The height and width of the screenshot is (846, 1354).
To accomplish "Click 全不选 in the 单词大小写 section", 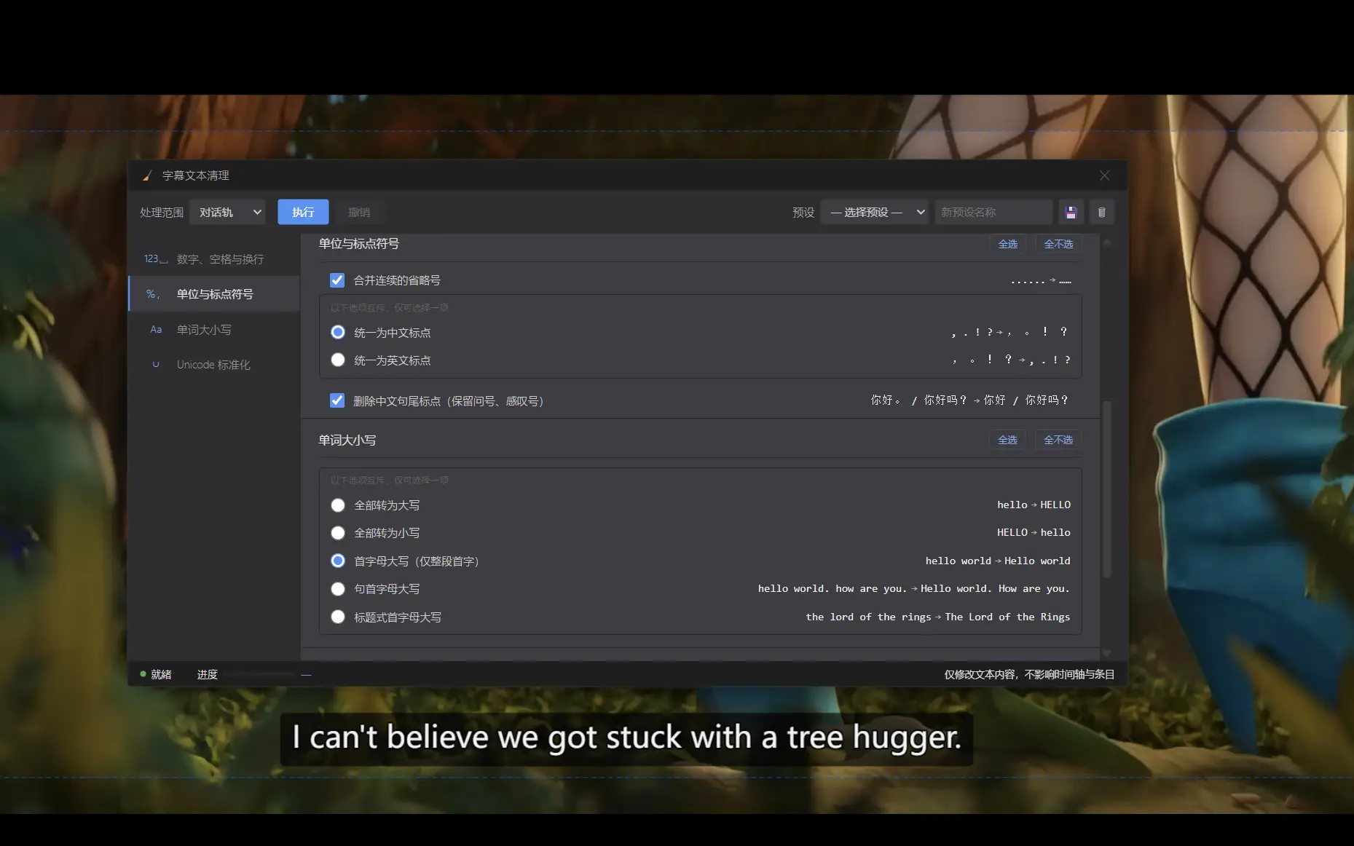I will (x=1058, y=440).
